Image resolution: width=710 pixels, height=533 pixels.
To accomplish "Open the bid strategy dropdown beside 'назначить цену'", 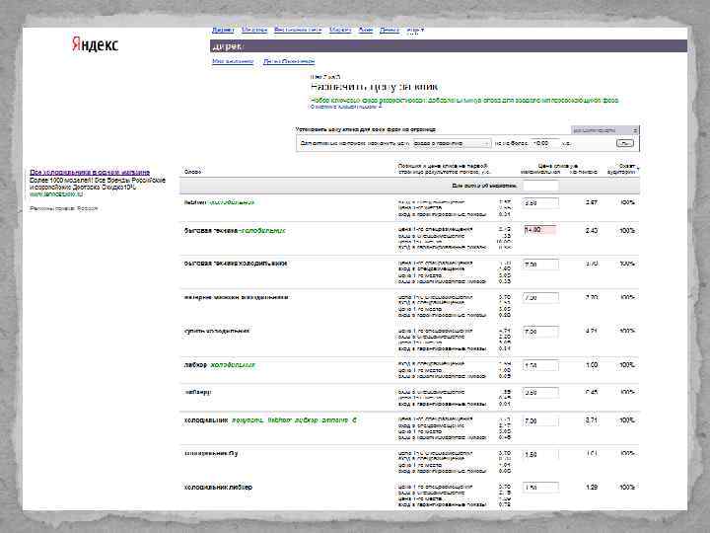I will pos(452,143).
